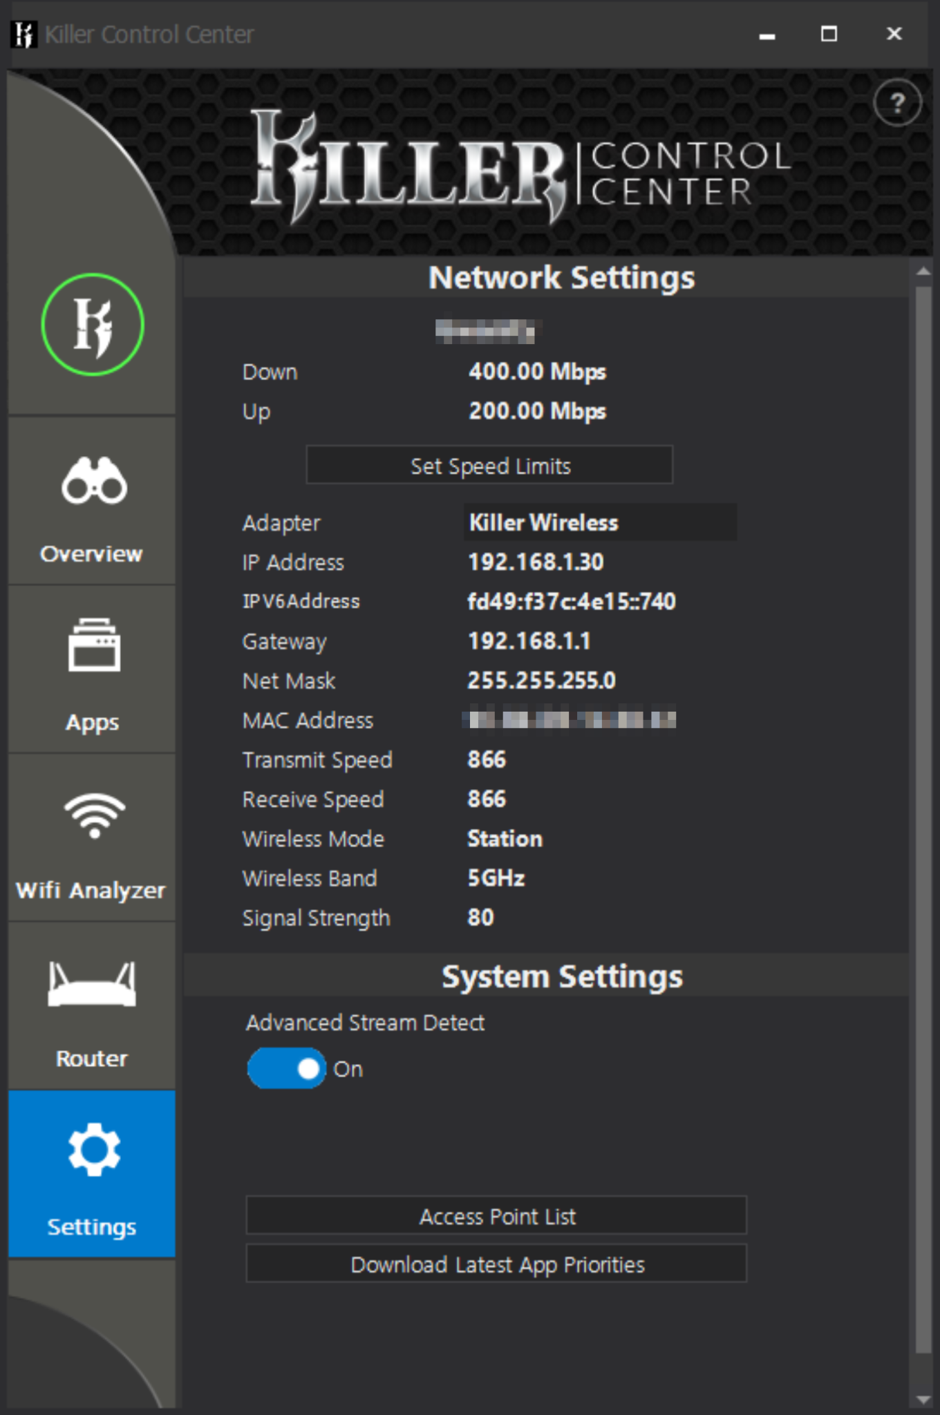Minimize the Killer Control Center window
This screenshot has width=940, height=1415.
[x=767, y=34]
